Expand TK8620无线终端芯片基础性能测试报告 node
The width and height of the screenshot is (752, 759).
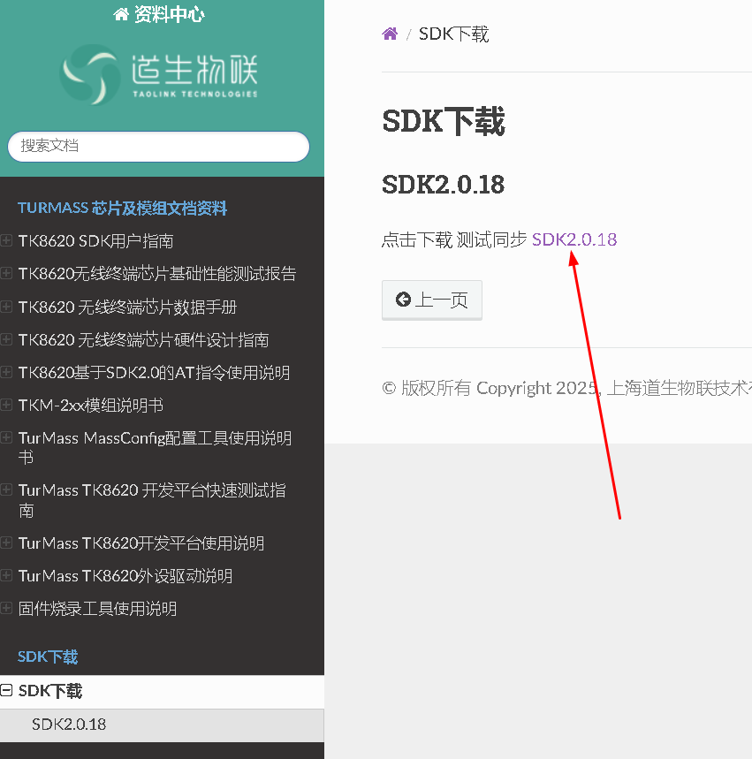[6, 274]
